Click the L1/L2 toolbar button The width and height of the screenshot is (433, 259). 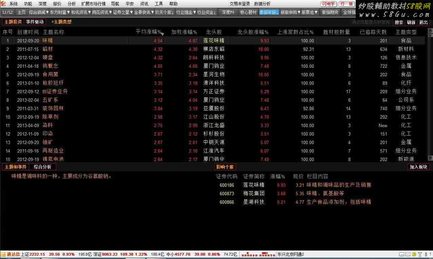[7, 12]
